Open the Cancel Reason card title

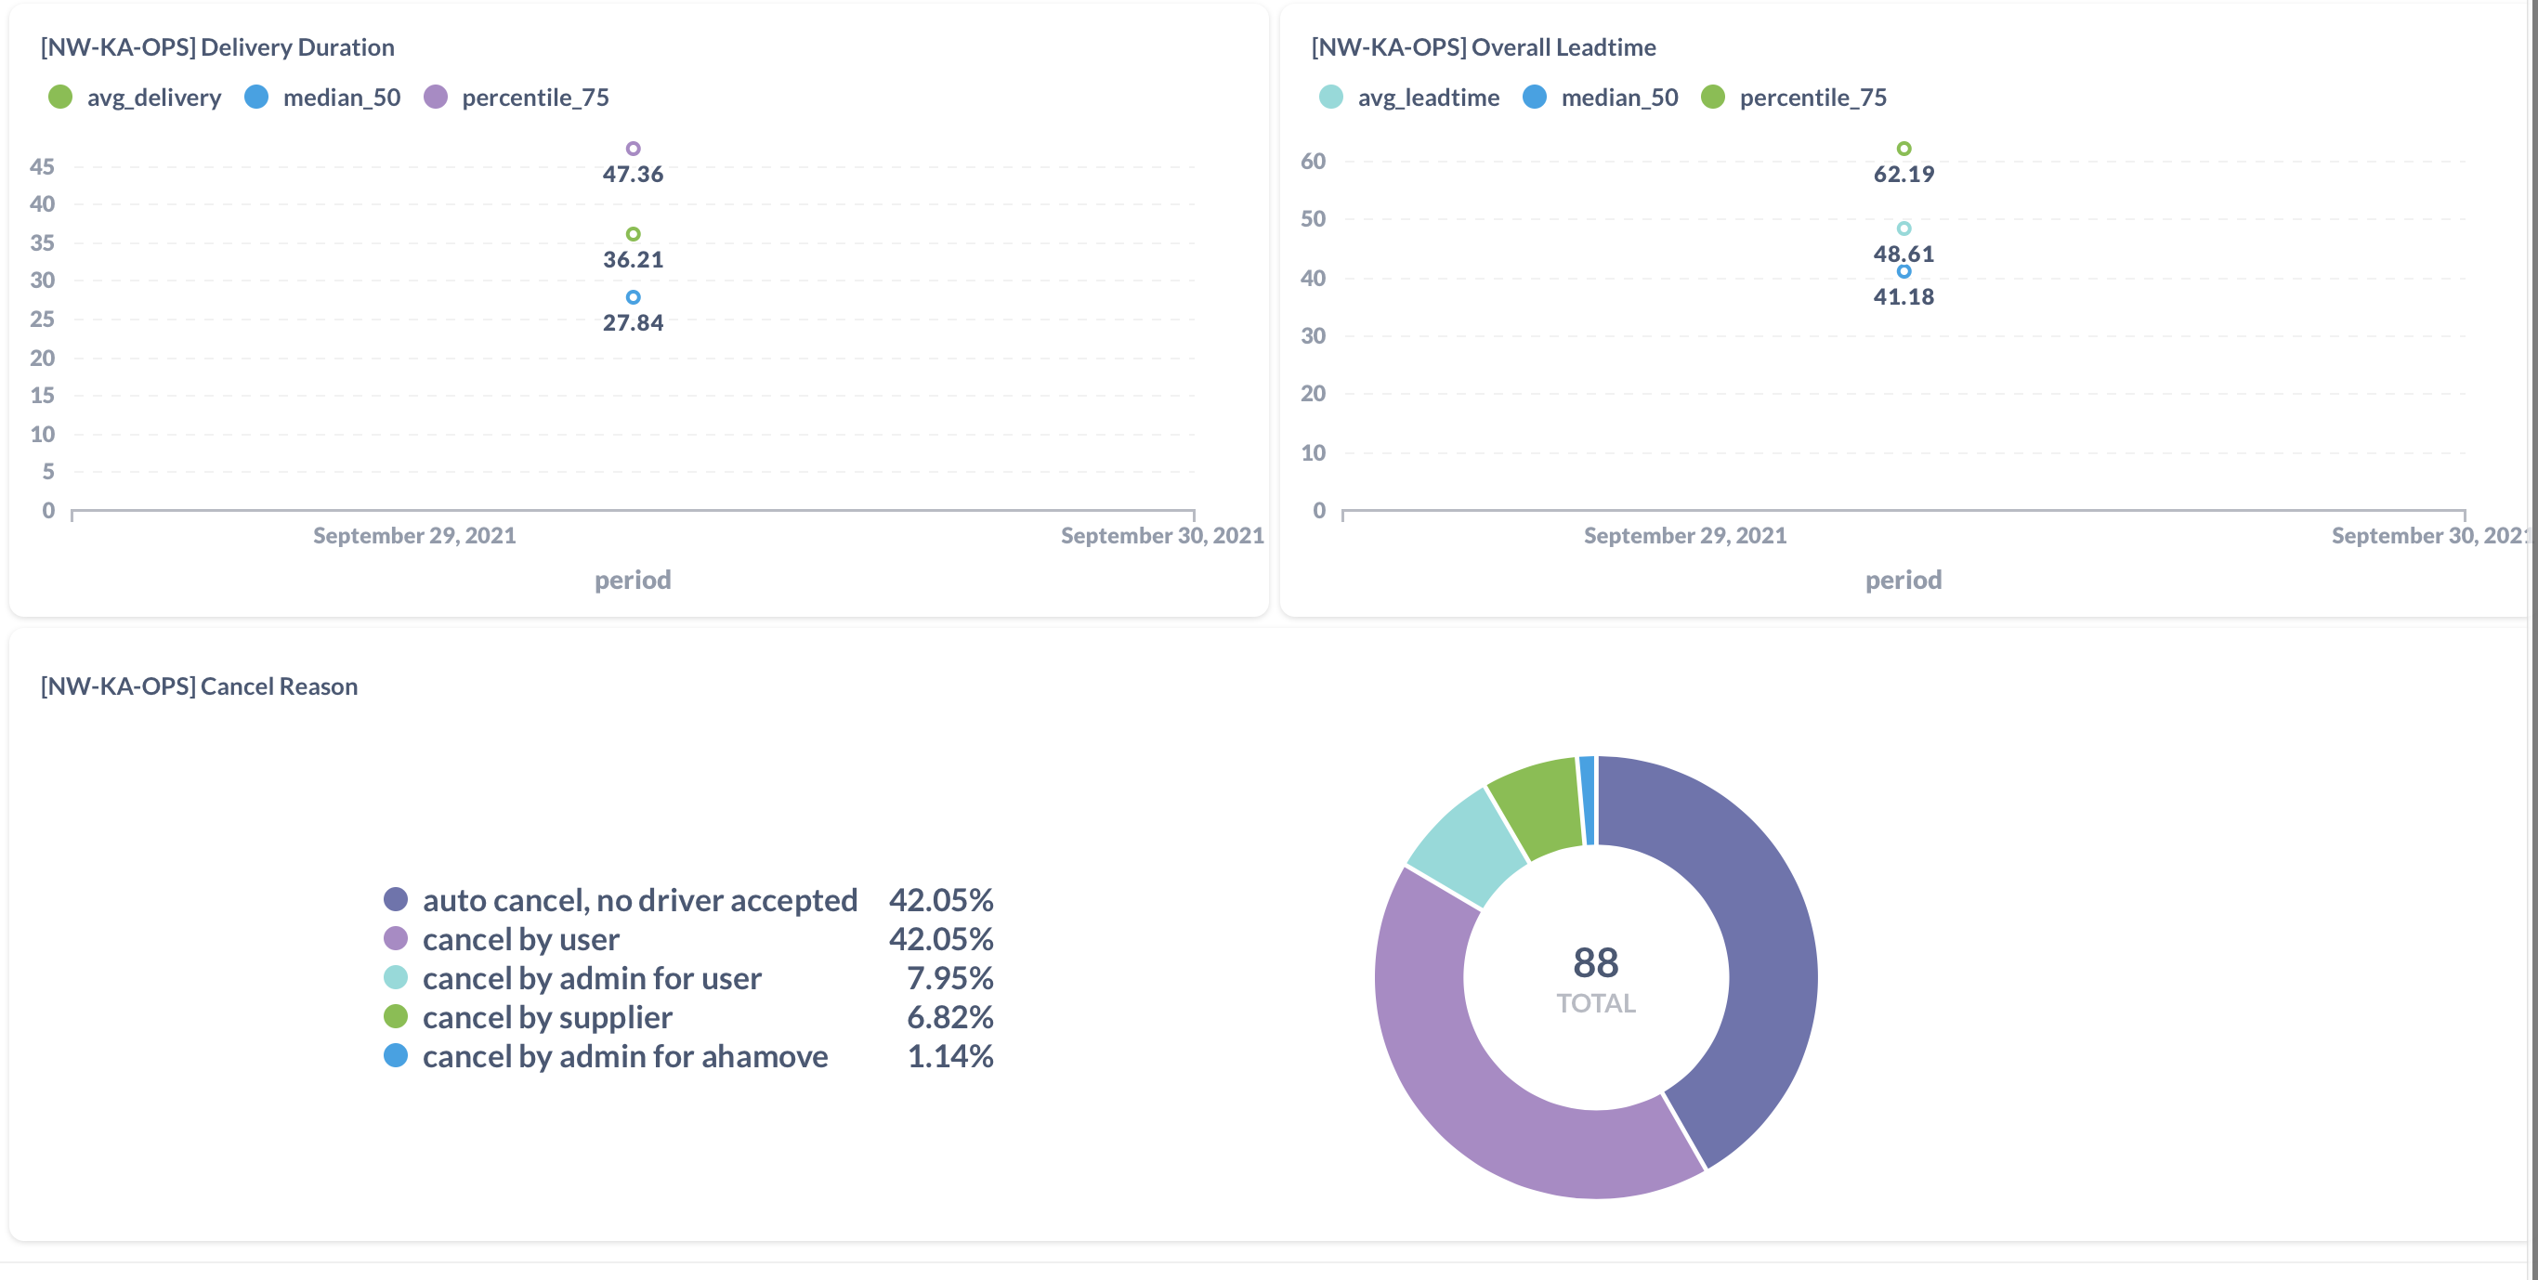coord(199,686)
